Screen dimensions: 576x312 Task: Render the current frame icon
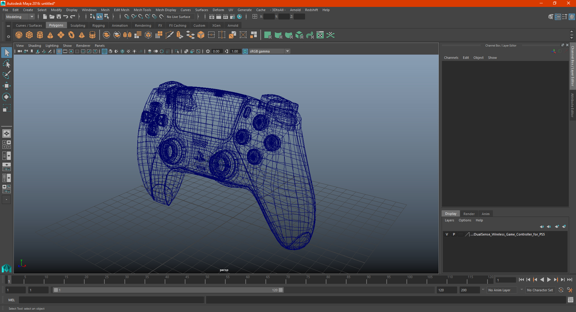[219, 17]
